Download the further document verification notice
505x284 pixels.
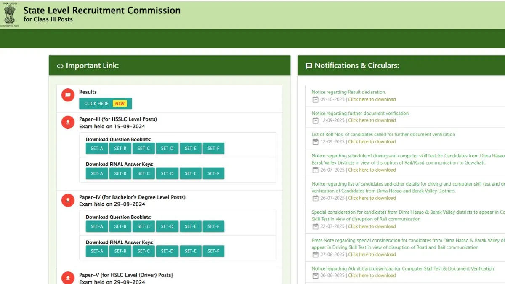pos(372,120)
